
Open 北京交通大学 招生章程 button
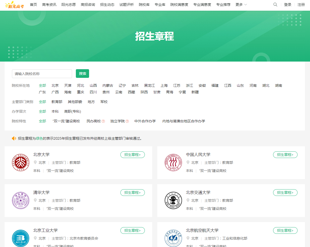coord(285,193)
